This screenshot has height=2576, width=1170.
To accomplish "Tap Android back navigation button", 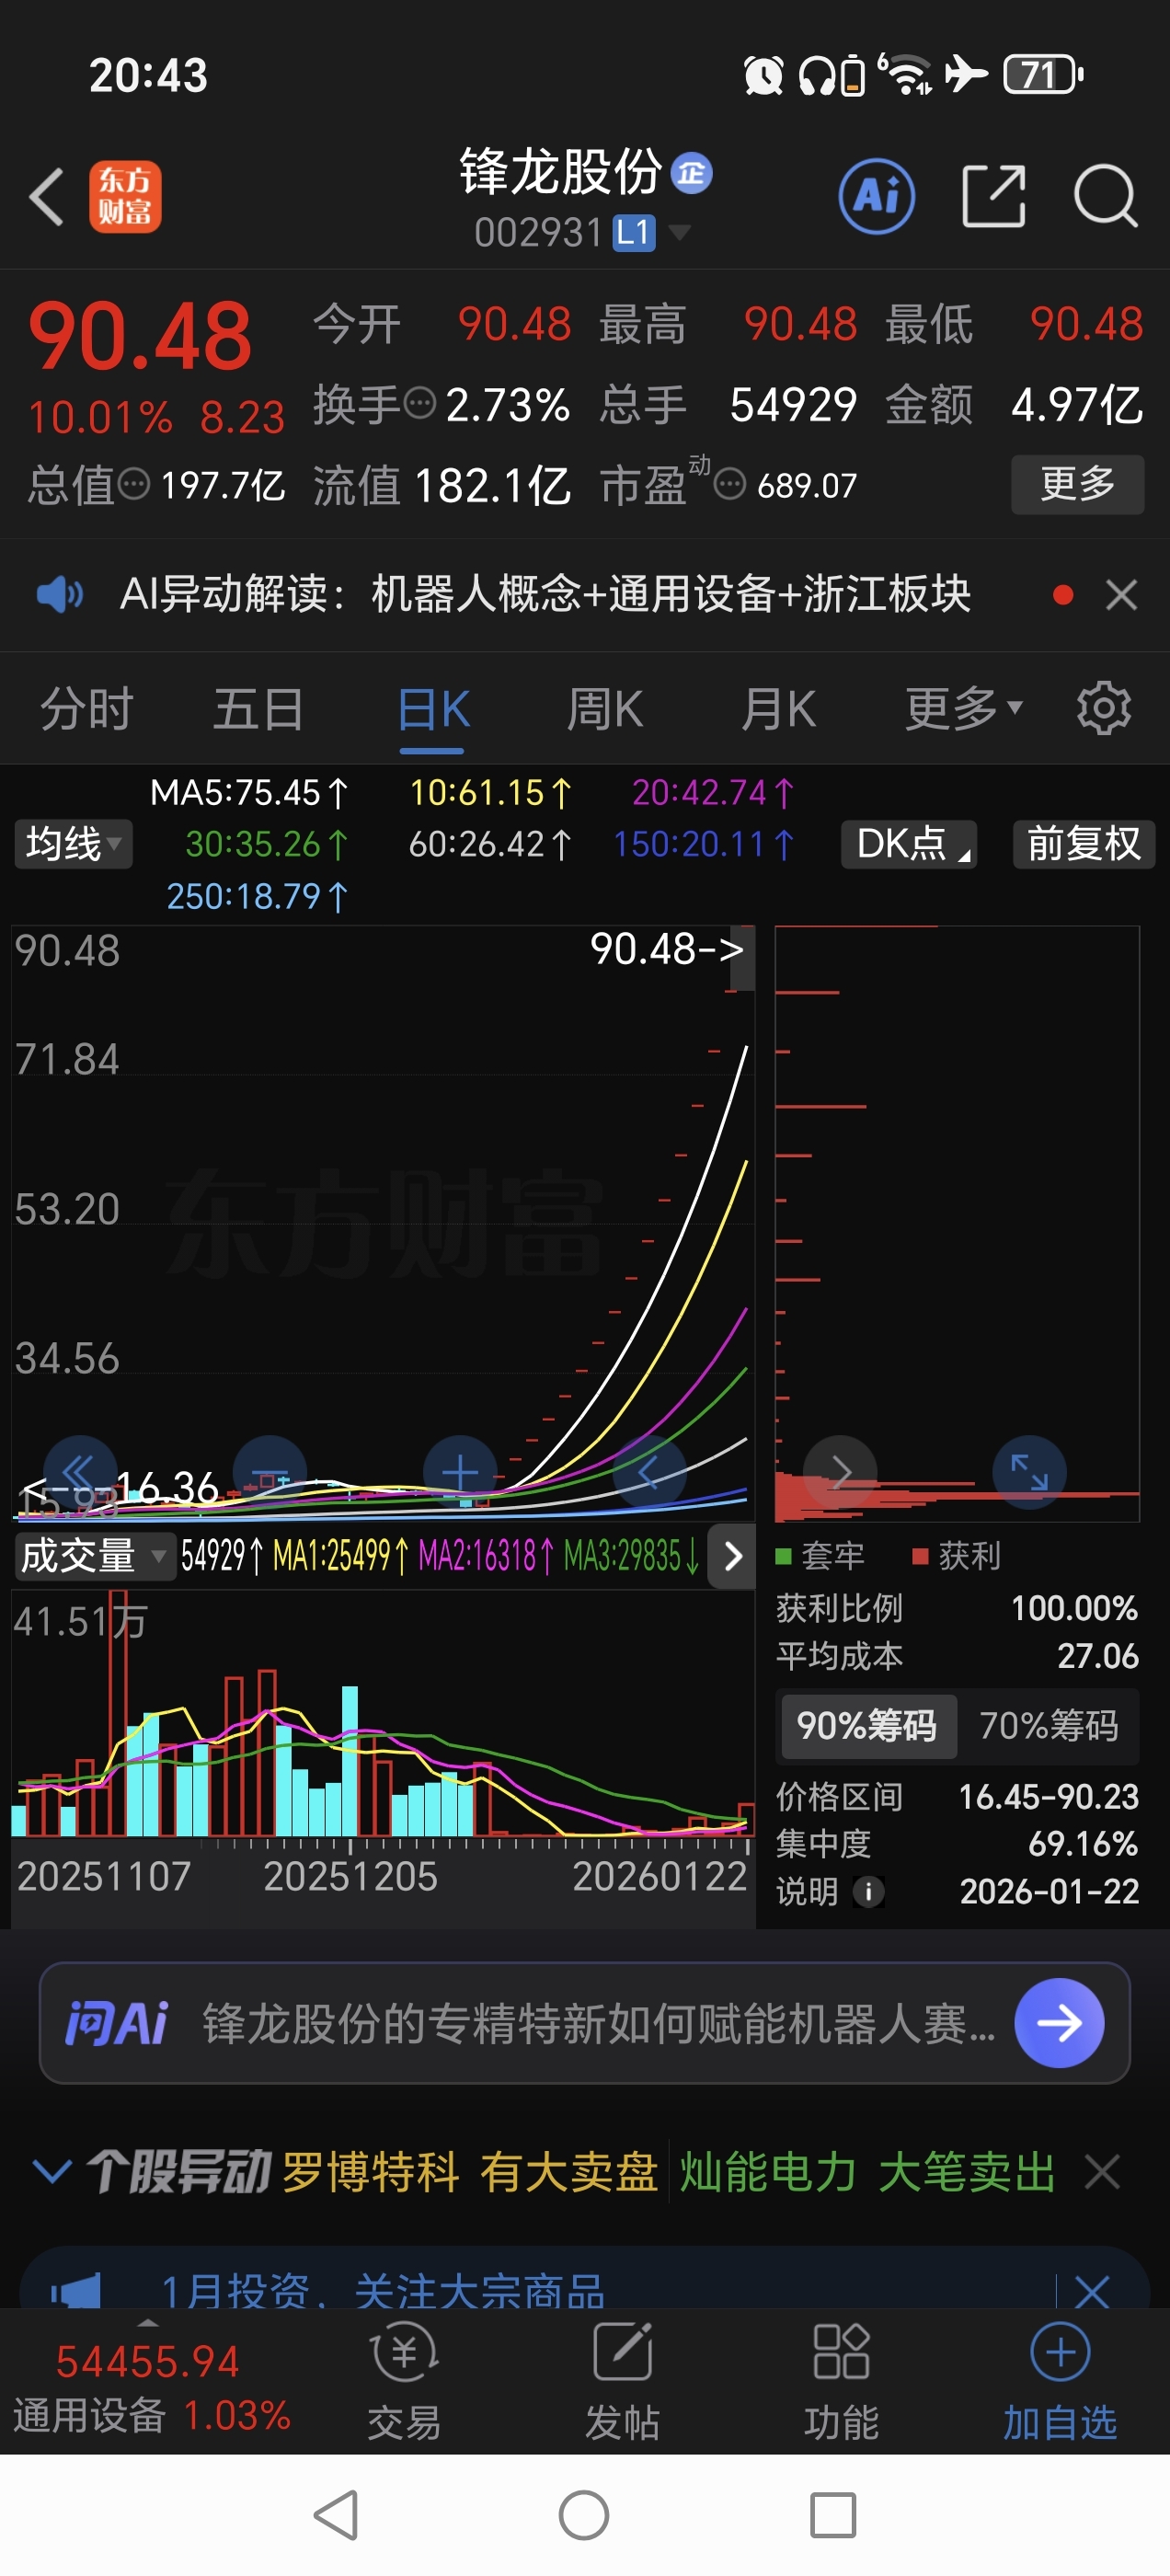I will point(338,2515).
